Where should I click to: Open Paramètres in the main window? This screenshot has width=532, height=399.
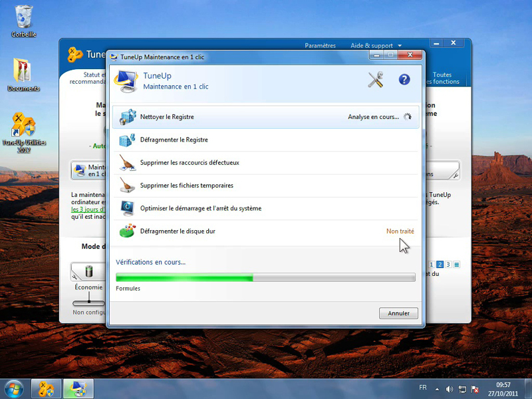point(320,45)
